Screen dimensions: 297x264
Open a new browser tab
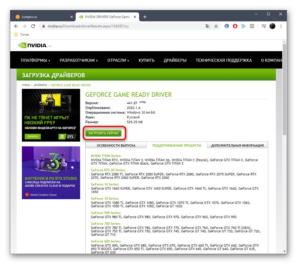145,17
